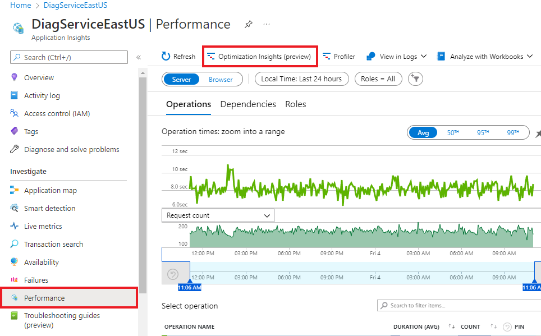Click the Optimization Insights icon
The height and width of the screenshot is (336, 541).
(x=211, y=56)
